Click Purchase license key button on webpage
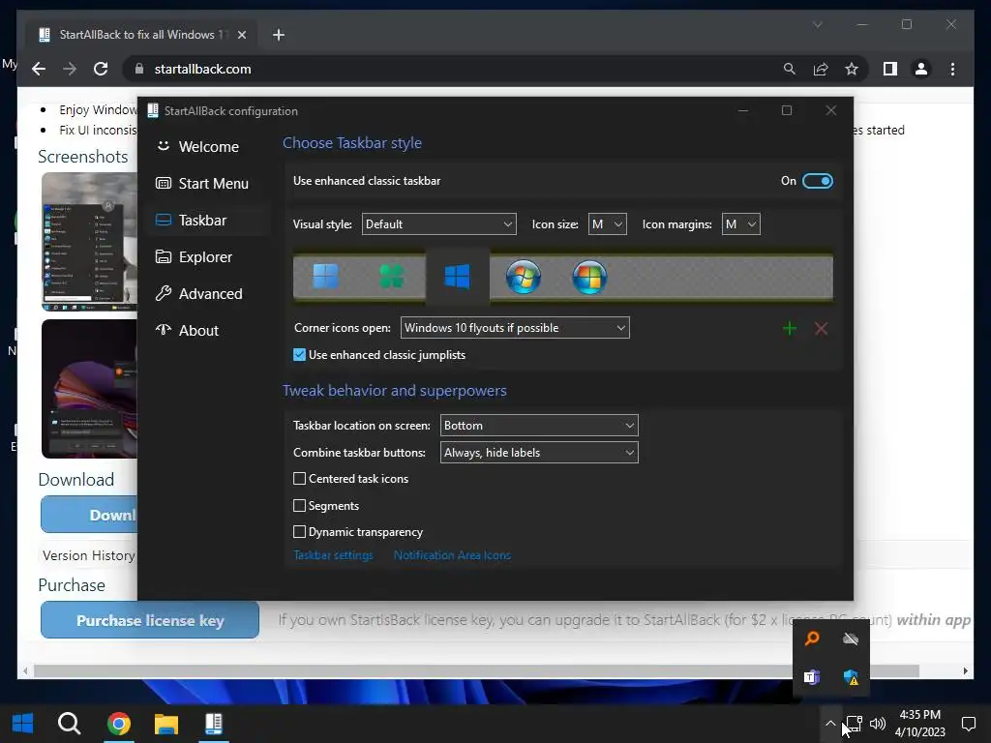The width and height of the screenshot is (991, 743). [150, 620]
